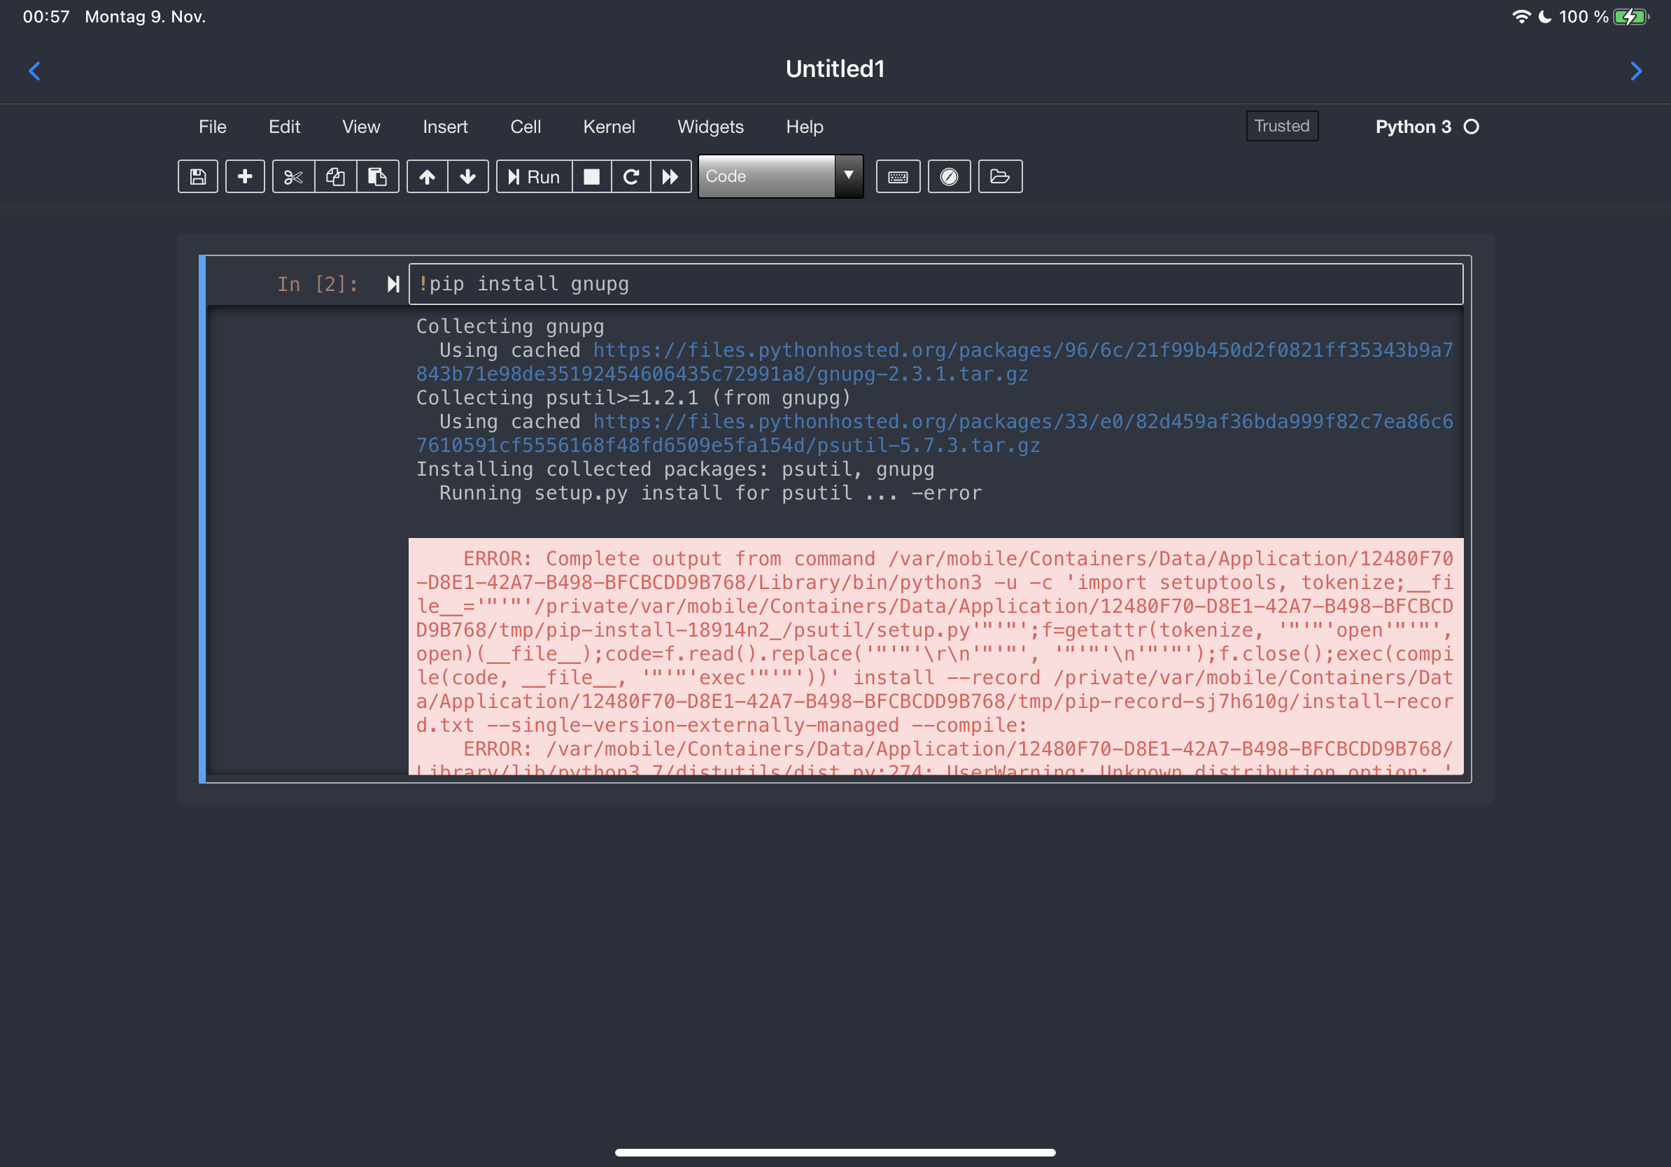Click the Trusted notebook indicator
Image resolution: width=1671 pixels, height=1167 pixels.
pos(1281,126)
